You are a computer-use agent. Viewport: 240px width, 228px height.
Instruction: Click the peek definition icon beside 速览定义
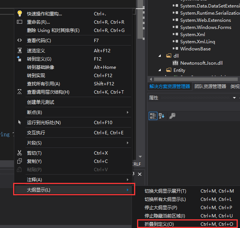20,50
